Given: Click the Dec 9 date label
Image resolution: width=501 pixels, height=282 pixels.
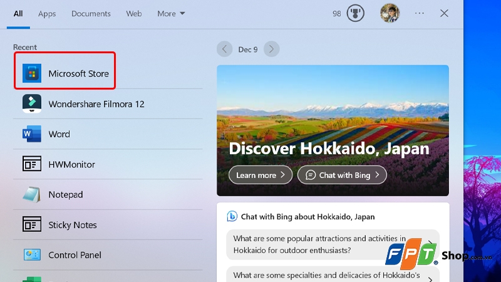Looking at the screenshot, I should (x=248, y=50).
